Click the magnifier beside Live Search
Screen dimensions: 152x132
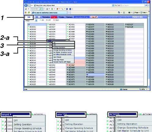146,5
